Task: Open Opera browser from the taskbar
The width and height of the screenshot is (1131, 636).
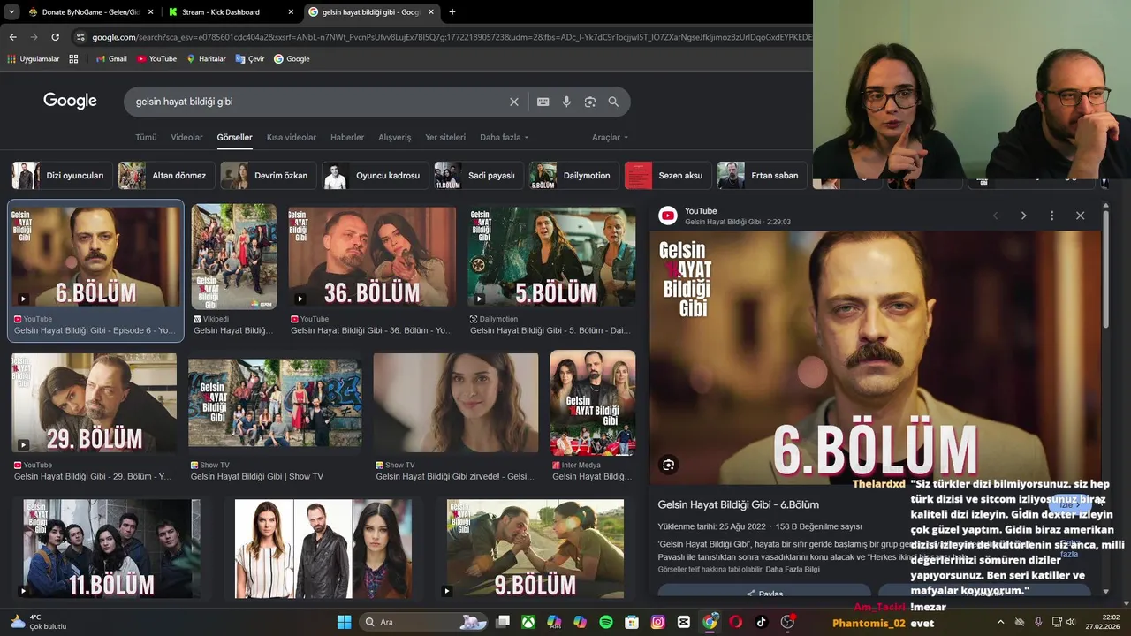Action: (735, 622)
